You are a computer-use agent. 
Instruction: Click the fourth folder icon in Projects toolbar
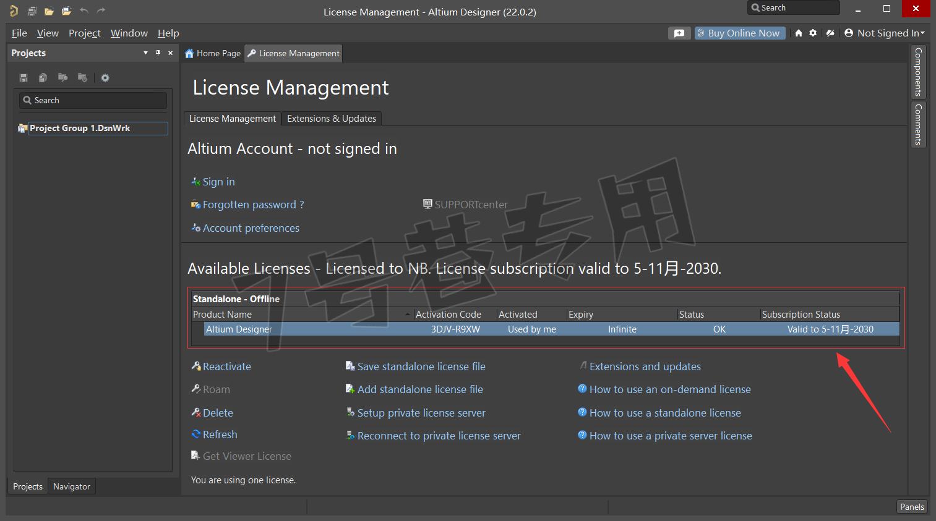tap(82, 78)
